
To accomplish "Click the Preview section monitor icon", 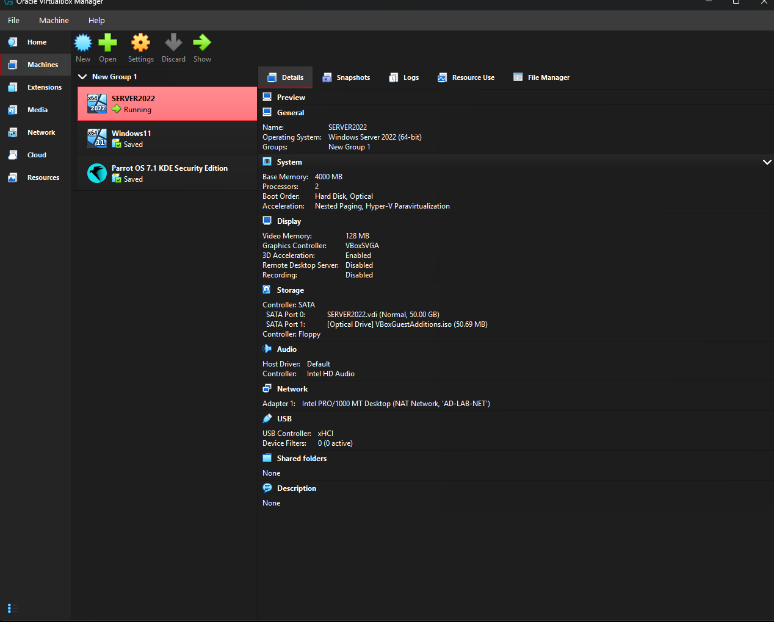I will (267, 97).
